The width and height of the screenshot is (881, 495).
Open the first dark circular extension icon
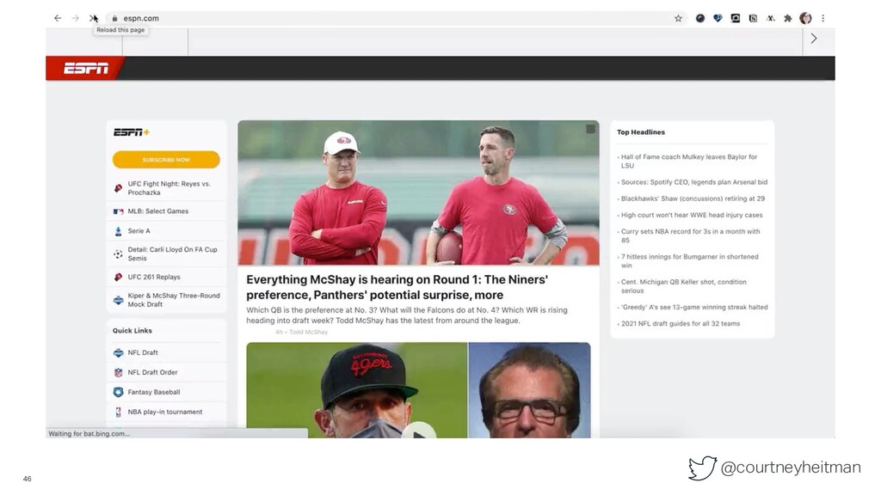click(x=700, y=19)
